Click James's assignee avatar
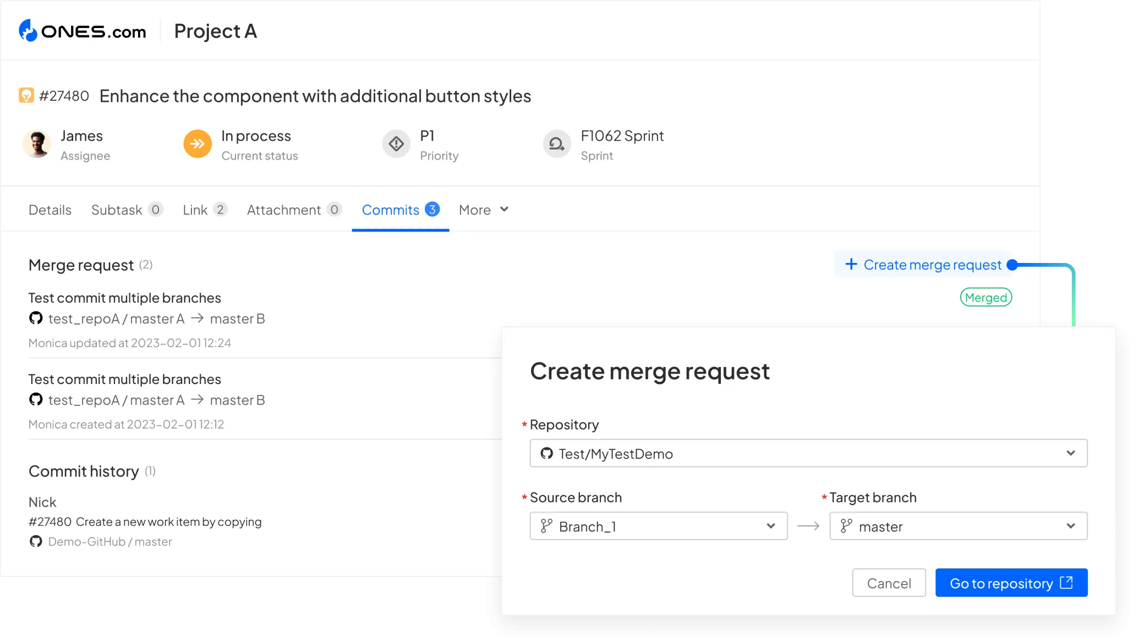Viewport: 1139px width, 642px height. [x=37, y=144]
